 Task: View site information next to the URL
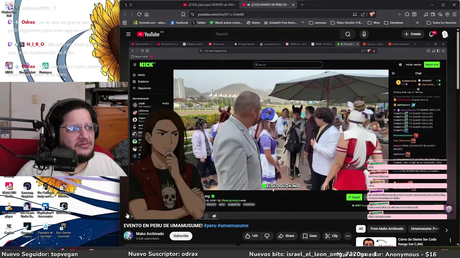(193, 14)
